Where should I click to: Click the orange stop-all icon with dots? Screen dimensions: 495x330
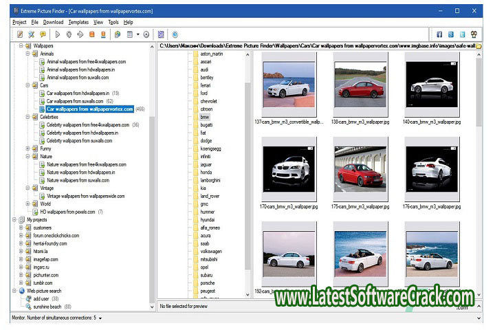tap(103, 34)
